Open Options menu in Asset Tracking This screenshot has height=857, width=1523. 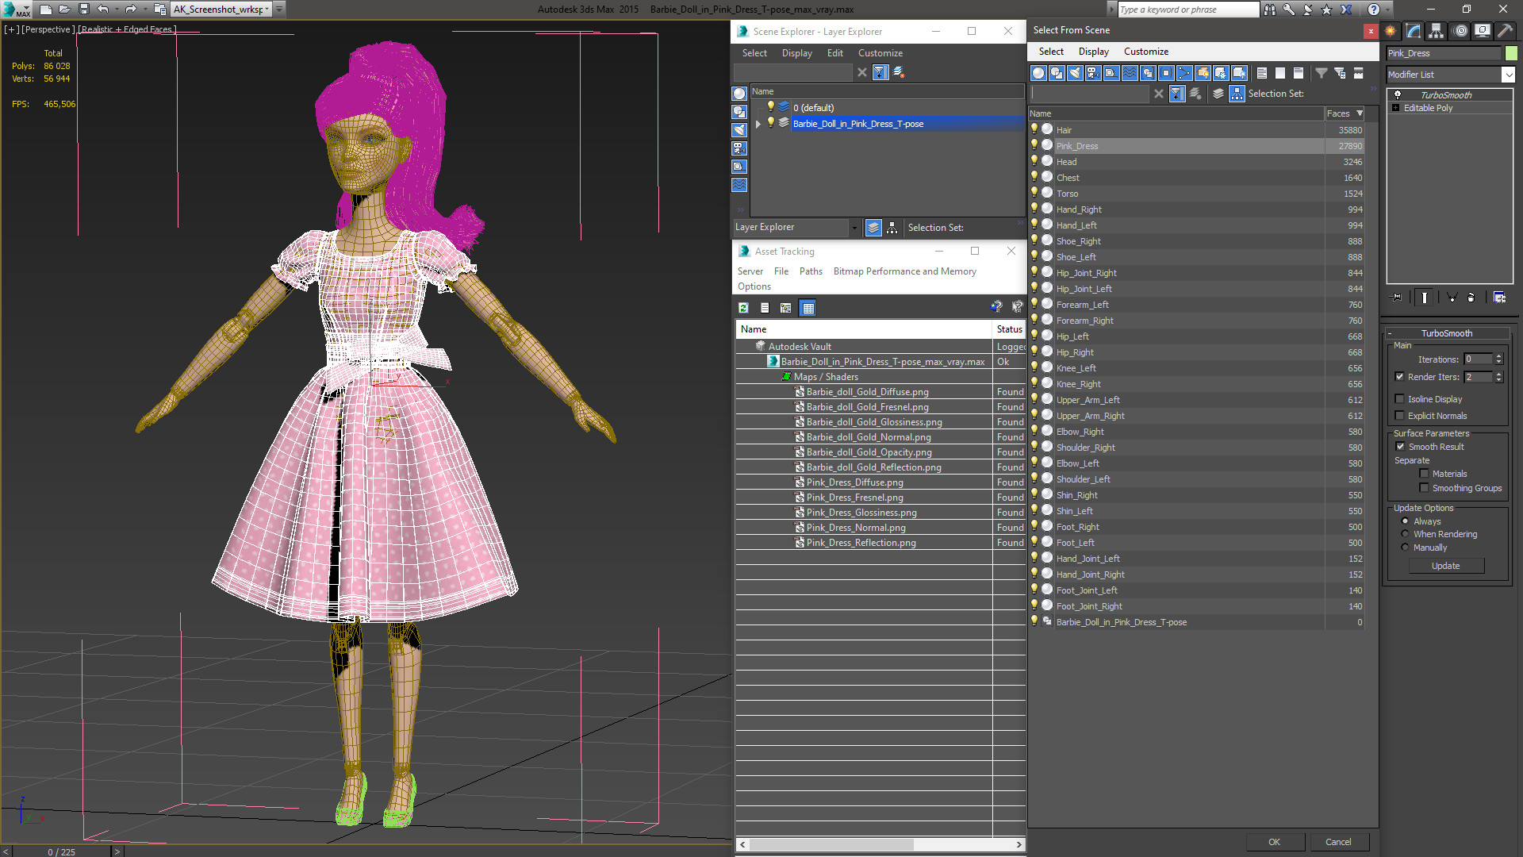pos(754,286)
